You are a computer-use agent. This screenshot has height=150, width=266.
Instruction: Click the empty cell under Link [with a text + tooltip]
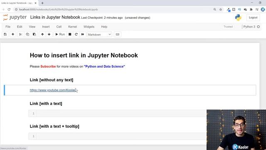pyautogui.click(x=117, y=136)
